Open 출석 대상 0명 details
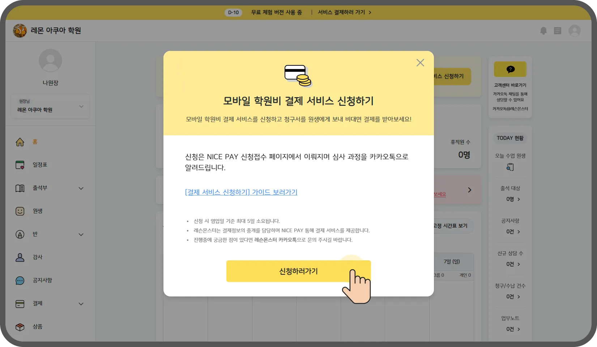The image size is (597, 347). coord(513,199)
